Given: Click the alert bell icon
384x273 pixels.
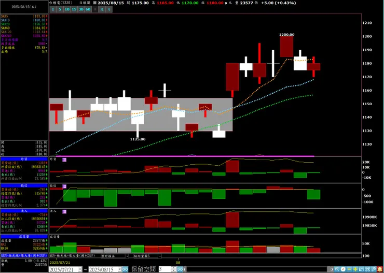Looking at the screenshot, I should point(380,269).
